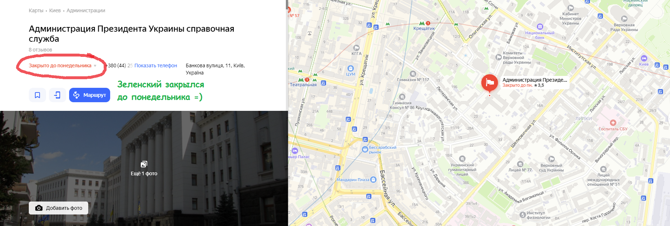Screen dimensions: 670x226
Task: Click the panel's vertical scrollbar handle
Action: 287,5
